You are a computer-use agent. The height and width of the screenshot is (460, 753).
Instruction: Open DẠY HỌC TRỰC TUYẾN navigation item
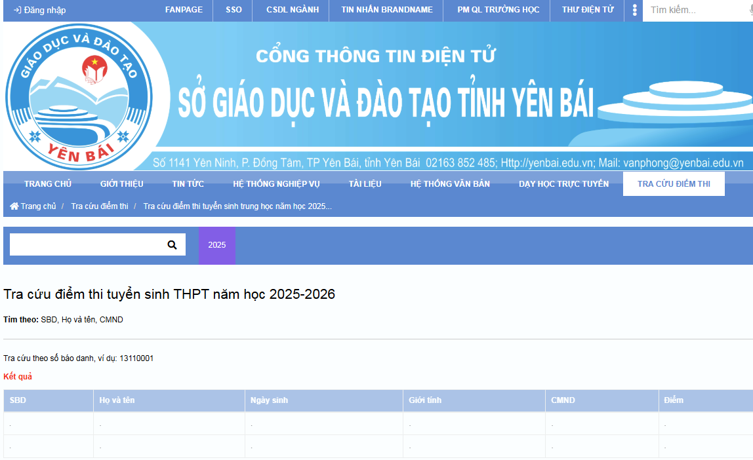pos(564,183)
